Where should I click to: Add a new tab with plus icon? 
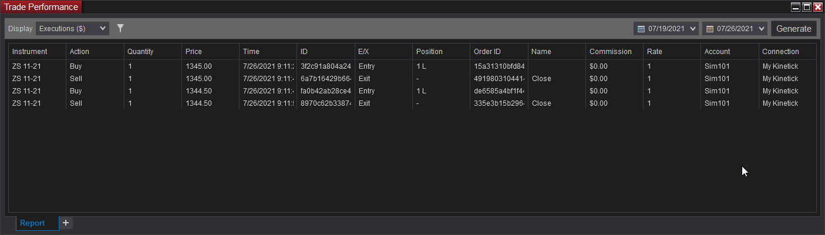(x=66, y=223)
